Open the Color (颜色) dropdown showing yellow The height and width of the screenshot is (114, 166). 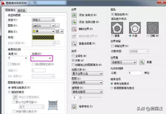[x=43, y=31]
